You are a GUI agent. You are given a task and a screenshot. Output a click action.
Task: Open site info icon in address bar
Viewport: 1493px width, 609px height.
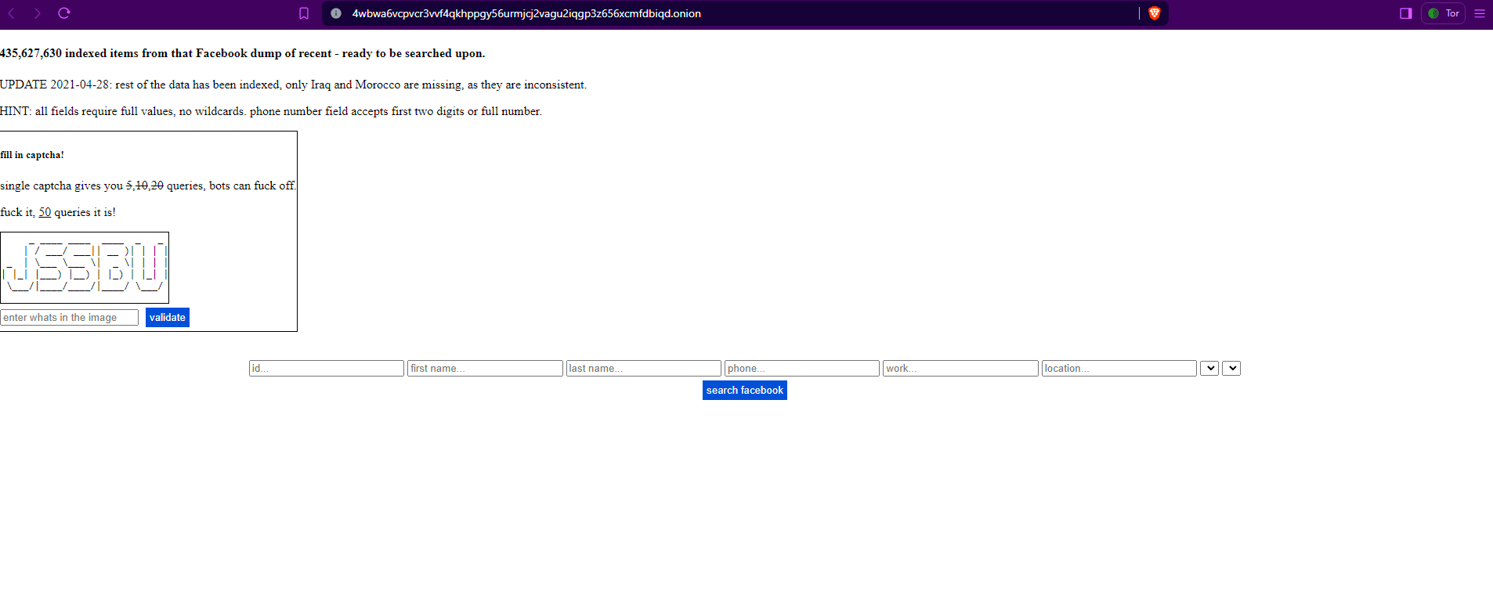point(336,13)
